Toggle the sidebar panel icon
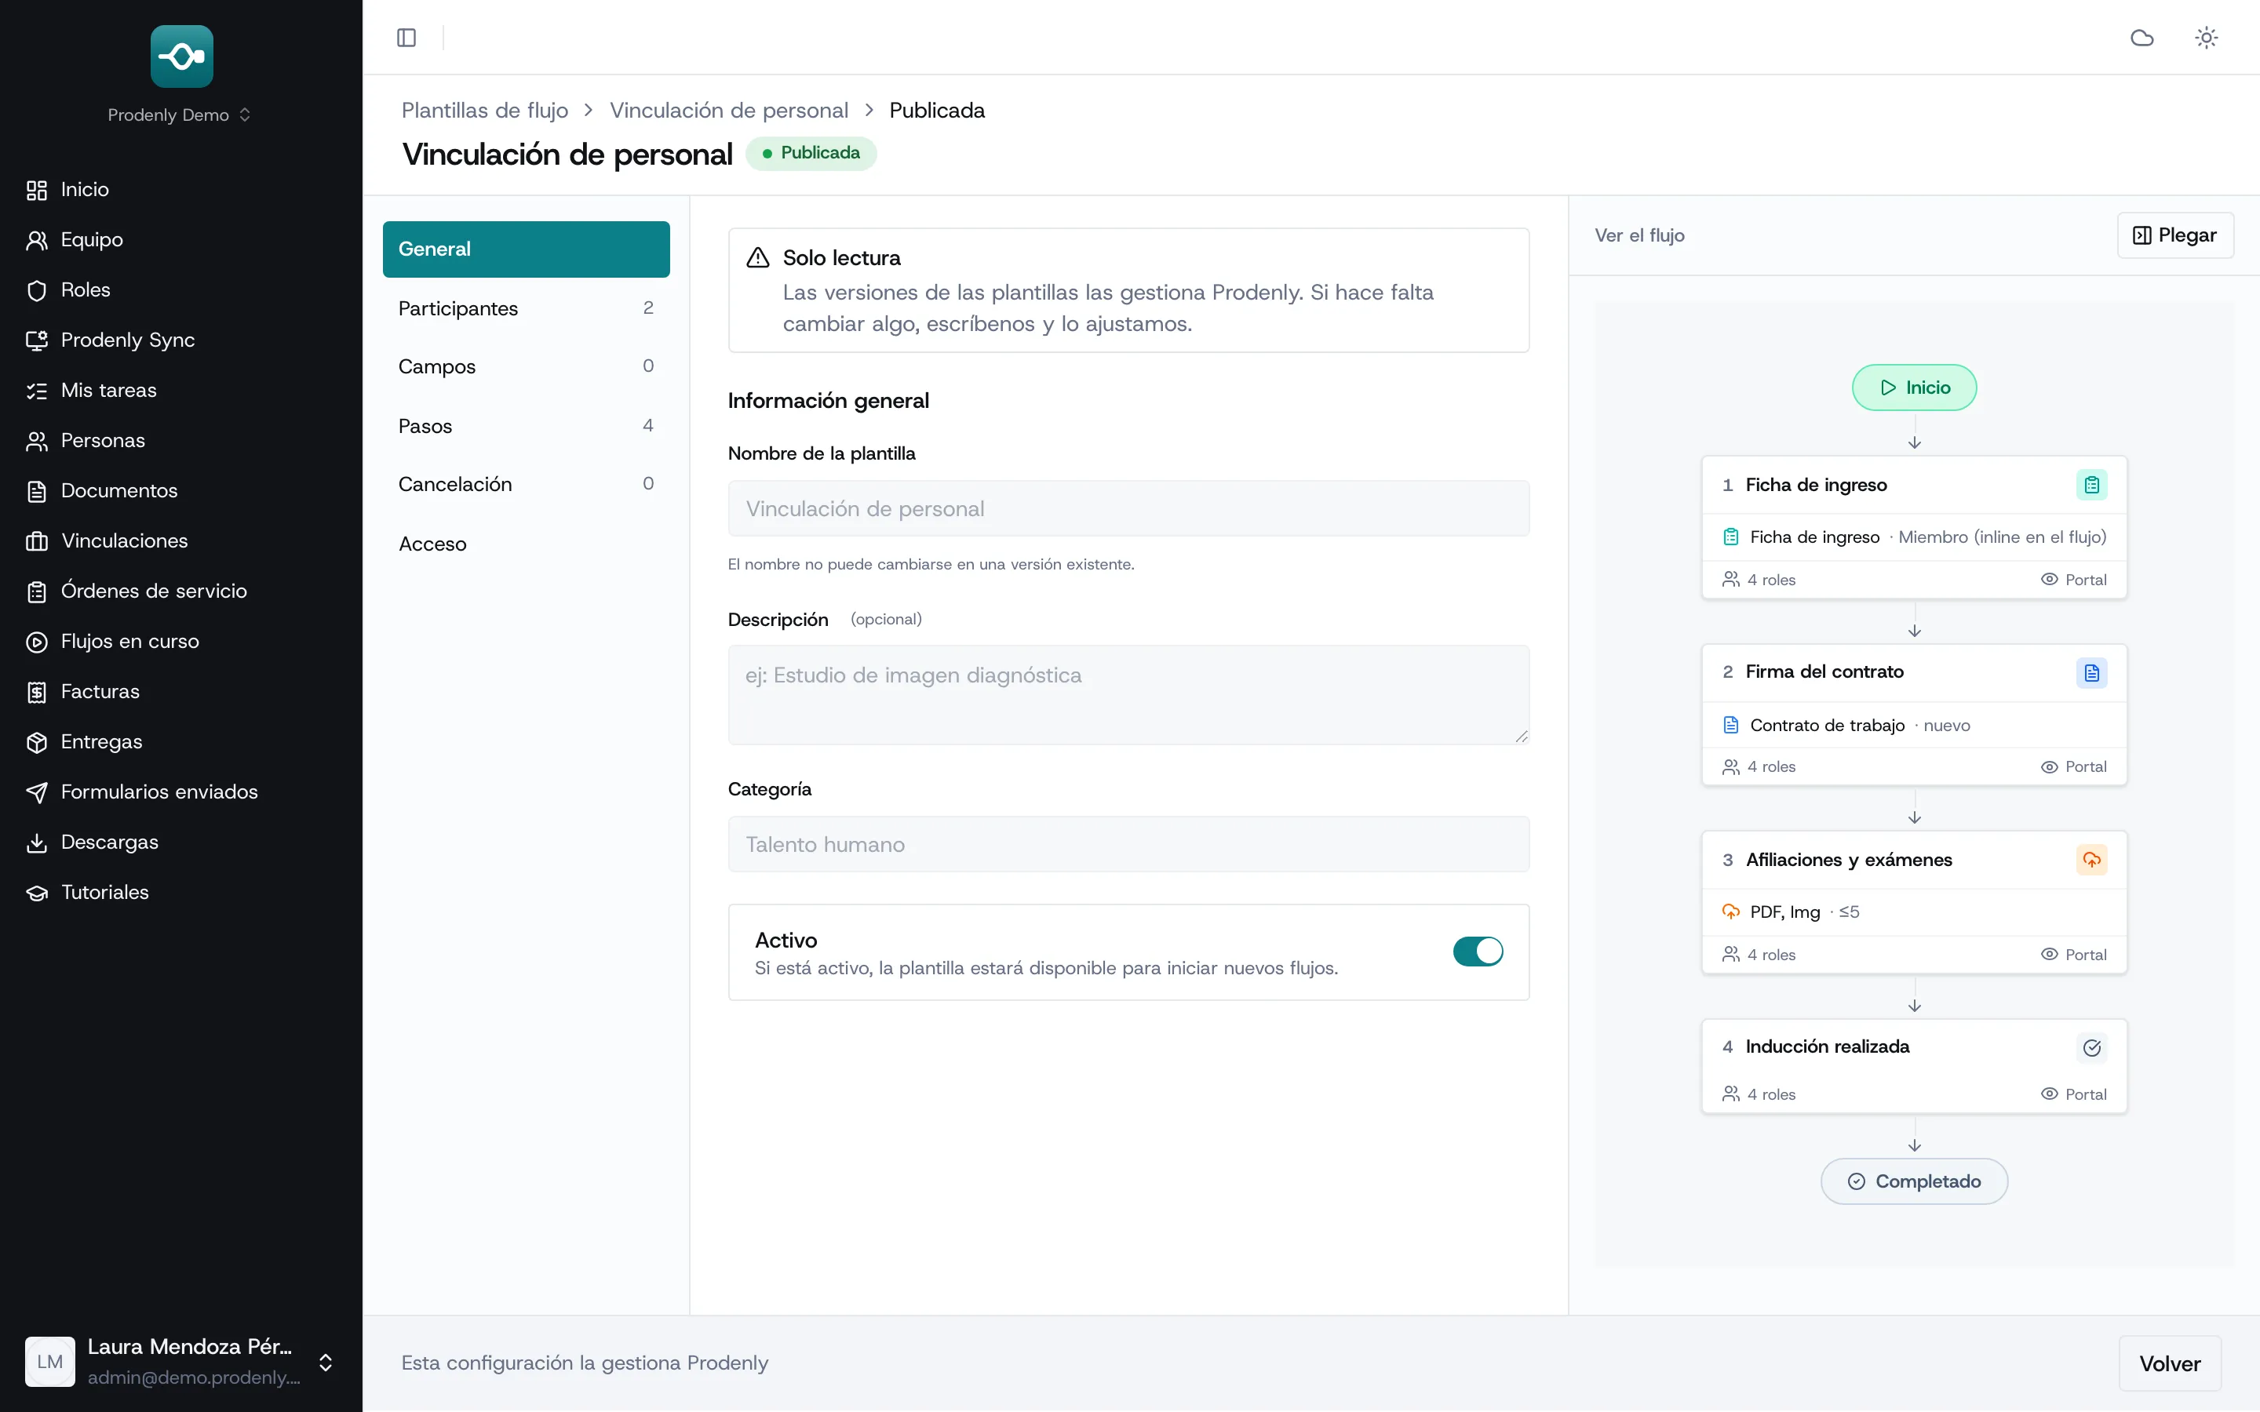The width and height of the screenshot is (2260, 1412). coord(406,38)
